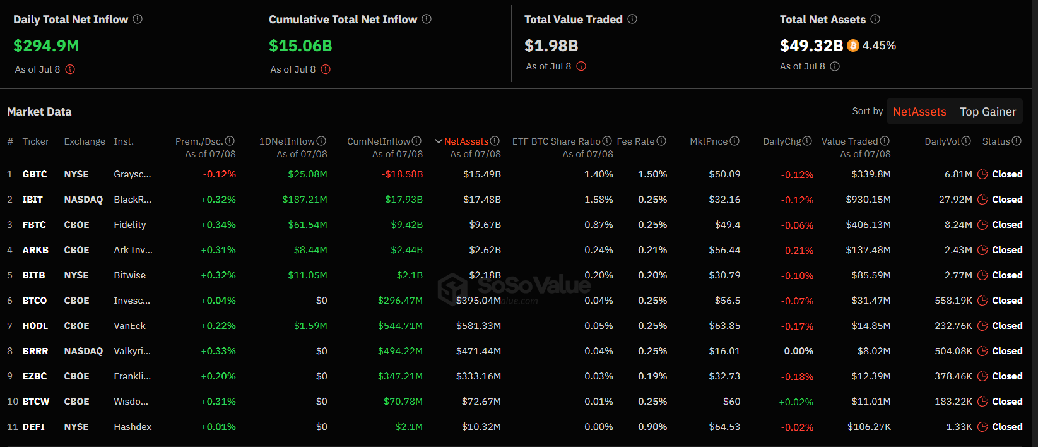Click info icon next to Prem./Dsc. header
The height and width of the screenshot is (447, 1038).
(x=230, y=141)
